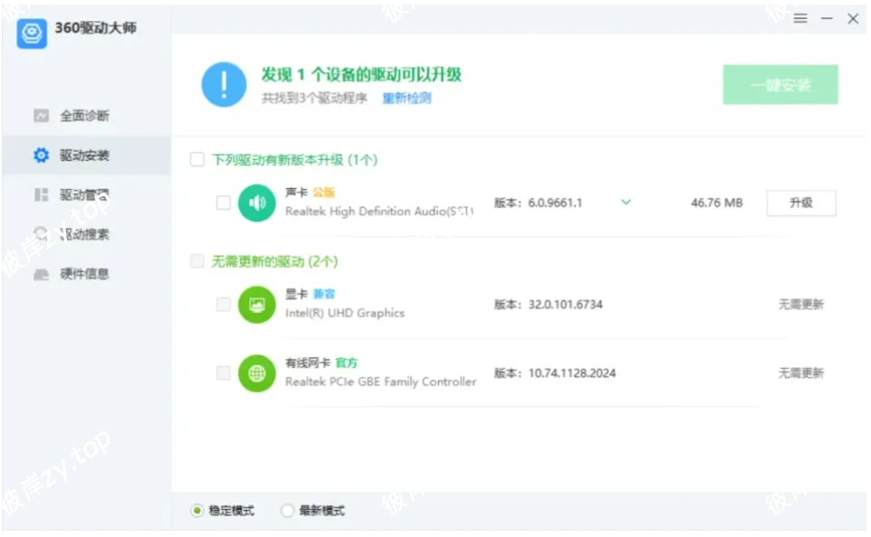The image size is (871, 537).
Task: Click the 驱动搜索 sidebar icon
Action: [x=40, y=234]
